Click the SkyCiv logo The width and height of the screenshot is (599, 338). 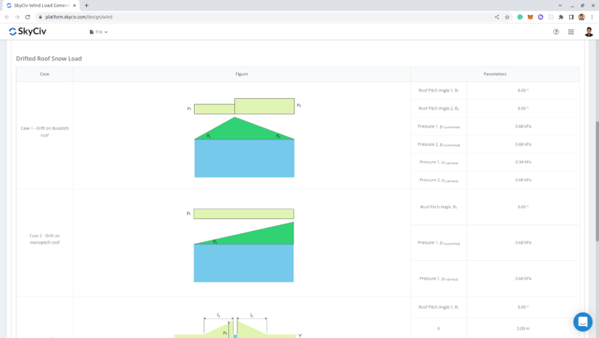tap(27, 31)
